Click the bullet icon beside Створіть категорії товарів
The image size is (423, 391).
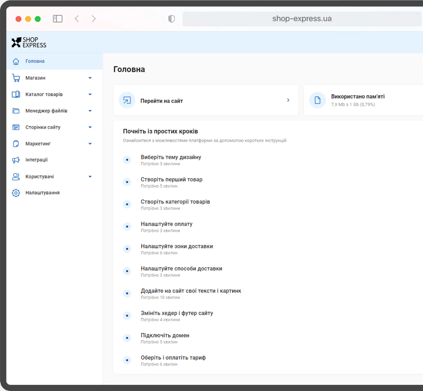(127, 204)
